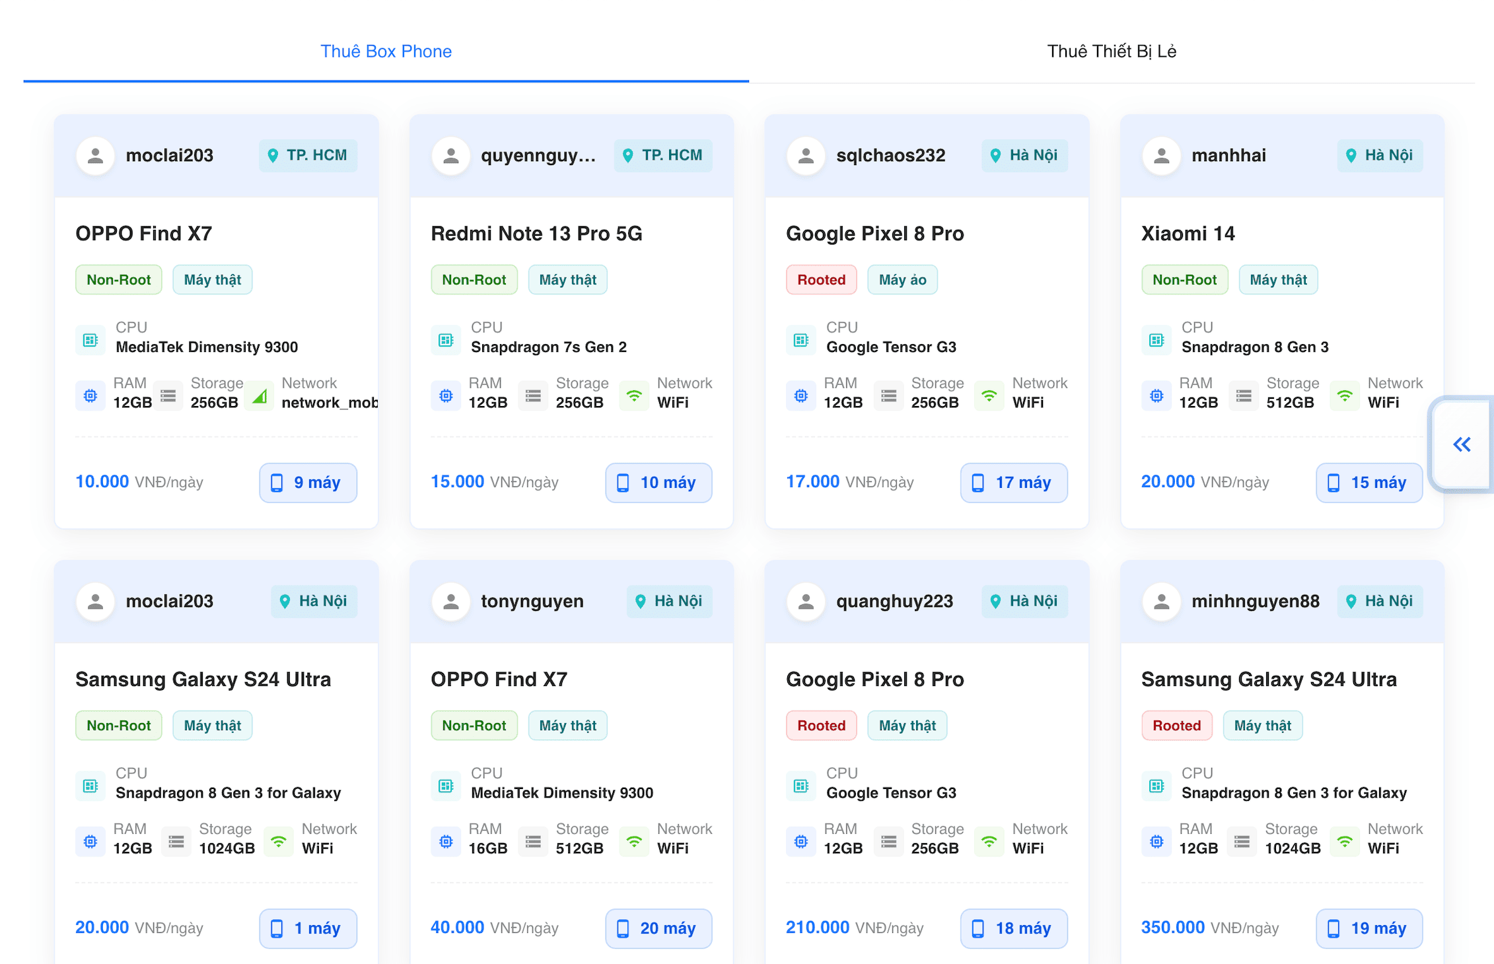The height and width of the screenshot is (964, 1494).
Task: Open tonynguyen username link
Action: 532,602
